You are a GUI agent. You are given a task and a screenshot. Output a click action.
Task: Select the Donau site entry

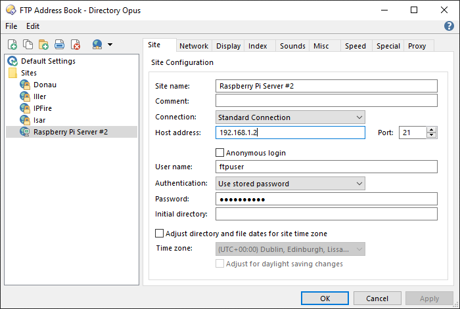coord(45,85)
